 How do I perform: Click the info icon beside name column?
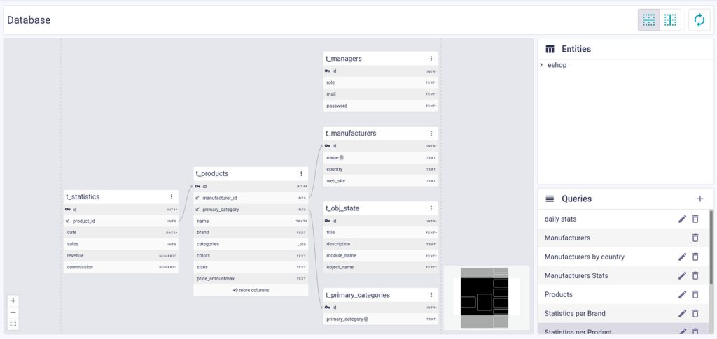click(342, 157)
